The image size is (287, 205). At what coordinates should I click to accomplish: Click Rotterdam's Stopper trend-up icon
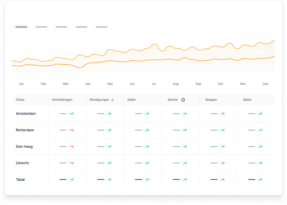[223, 130]
